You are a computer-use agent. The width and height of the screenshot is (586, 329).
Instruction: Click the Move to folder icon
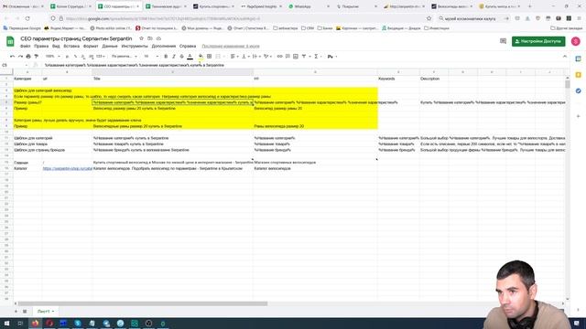pos(150,38)
